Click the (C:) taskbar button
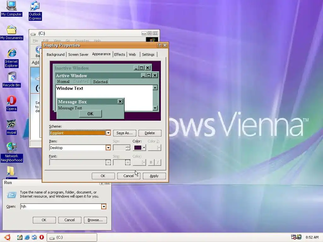The height and width of the screenshot is (242, 323). point(72,237)
